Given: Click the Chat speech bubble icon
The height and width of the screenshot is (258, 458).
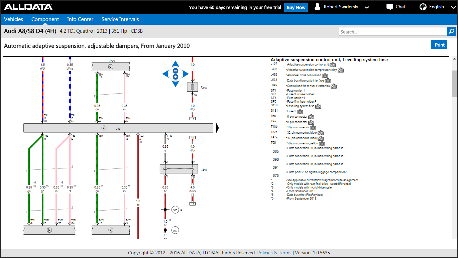Looking at the screenshot, I should click(x=389, y=7).
